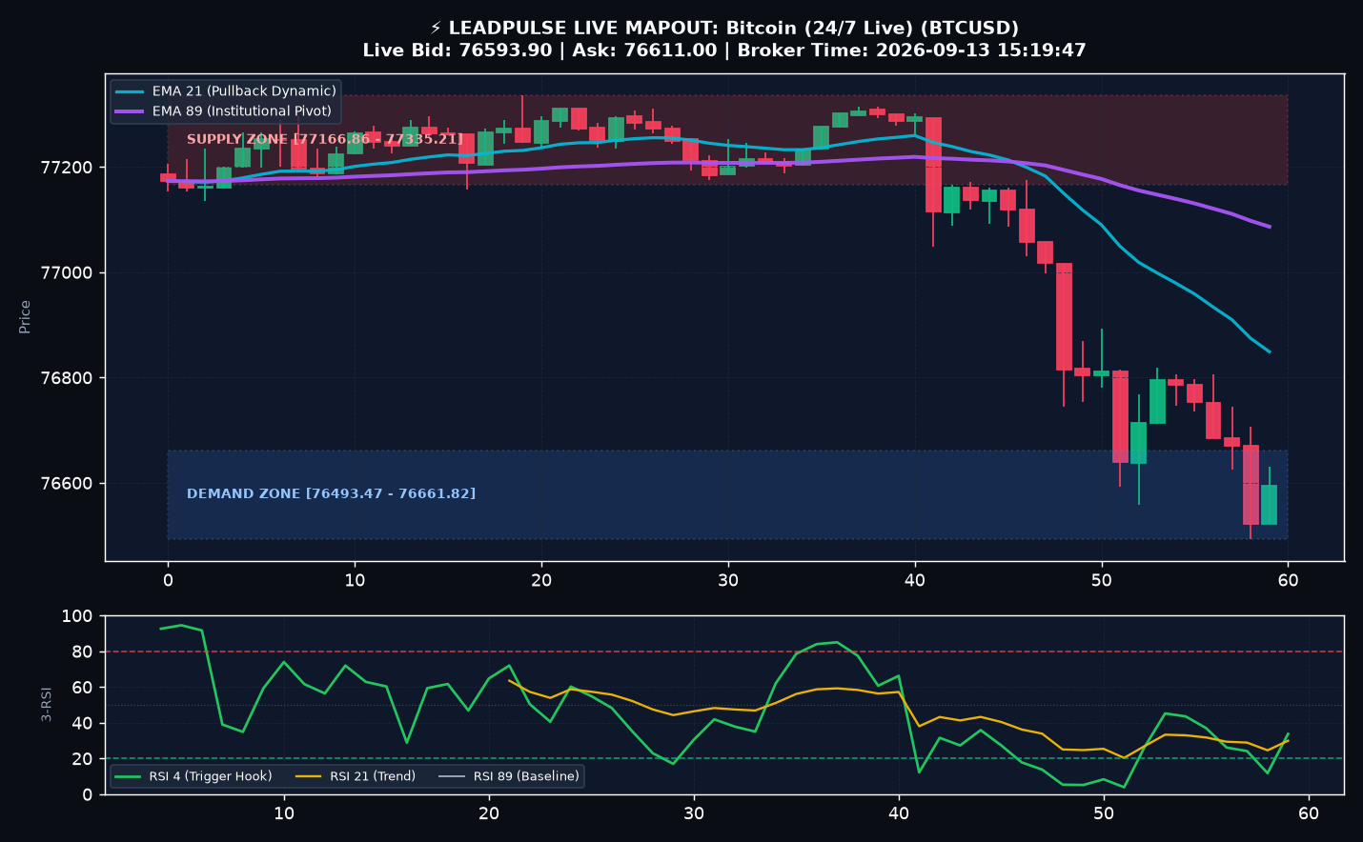Pick the yellow RSI 21 legend line sample

pyautogui.click(x=309, y=776)
